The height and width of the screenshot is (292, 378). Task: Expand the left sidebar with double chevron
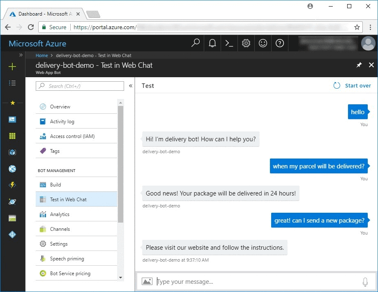(21, 55)
